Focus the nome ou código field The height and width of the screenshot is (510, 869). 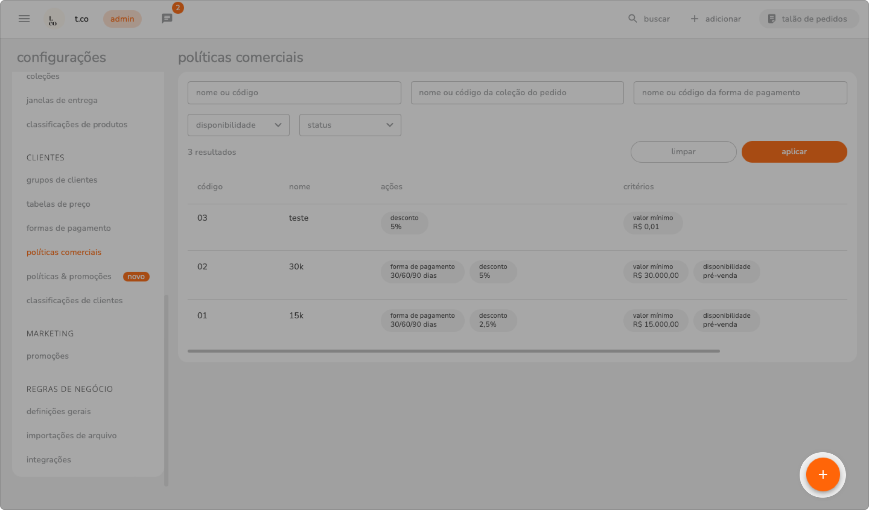point(294,93)
